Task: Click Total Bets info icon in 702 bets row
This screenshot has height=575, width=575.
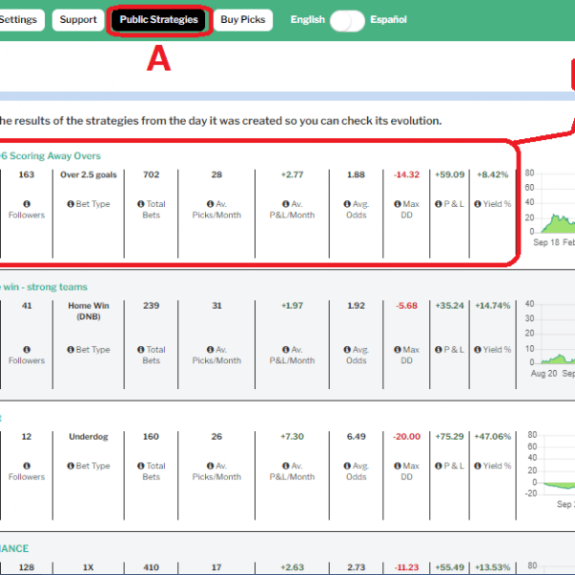Action: point(141,204)
